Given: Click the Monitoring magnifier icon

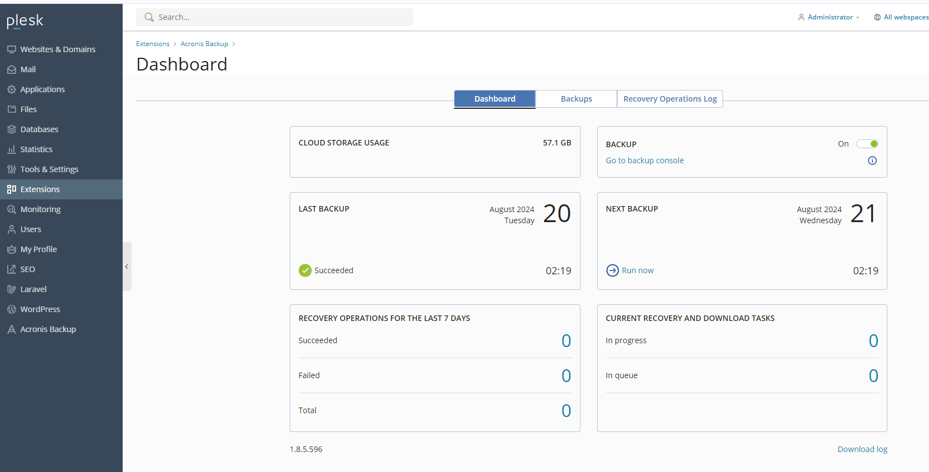Looking at the screenshot, I should coord(12,209).
